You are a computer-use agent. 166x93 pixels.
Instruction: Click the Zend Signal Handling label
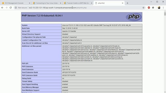click(x=30, y=84)
